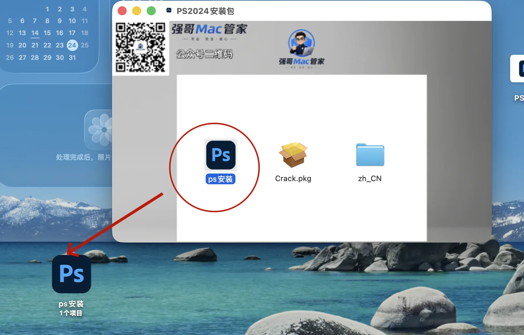Select the ps安装 Photoshop icon in the installer window
Screen dimensions: 524x335
pos(221,155)
